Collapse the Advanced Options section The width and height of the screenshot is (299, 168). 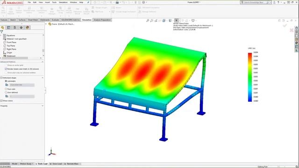coord(43,62)
